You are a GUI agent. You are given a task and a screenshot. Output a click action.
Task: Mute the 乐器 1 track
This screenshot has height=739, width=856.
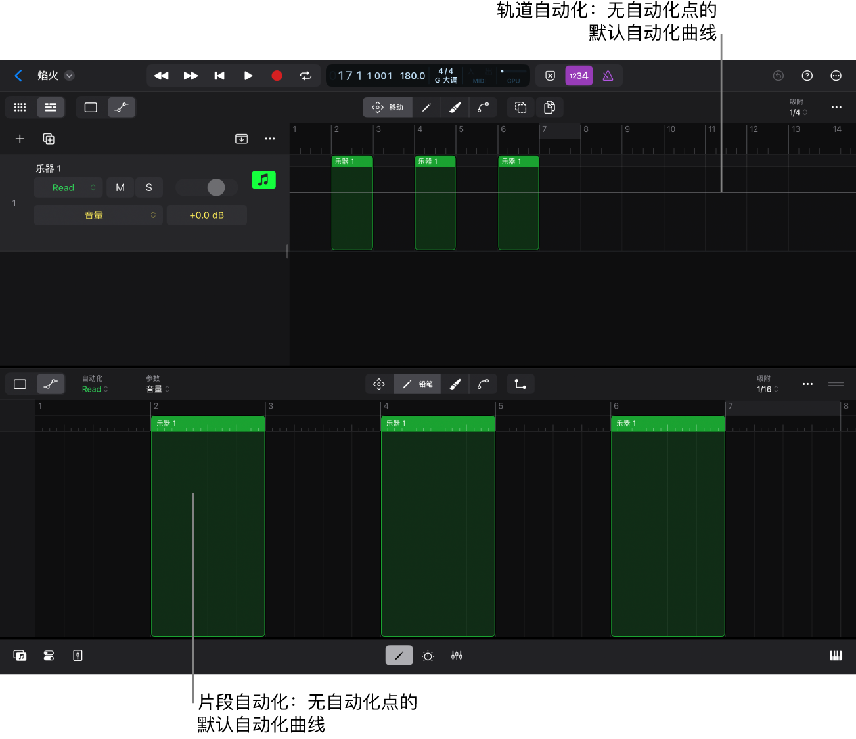pyautogui.click(x=120, y=187)
